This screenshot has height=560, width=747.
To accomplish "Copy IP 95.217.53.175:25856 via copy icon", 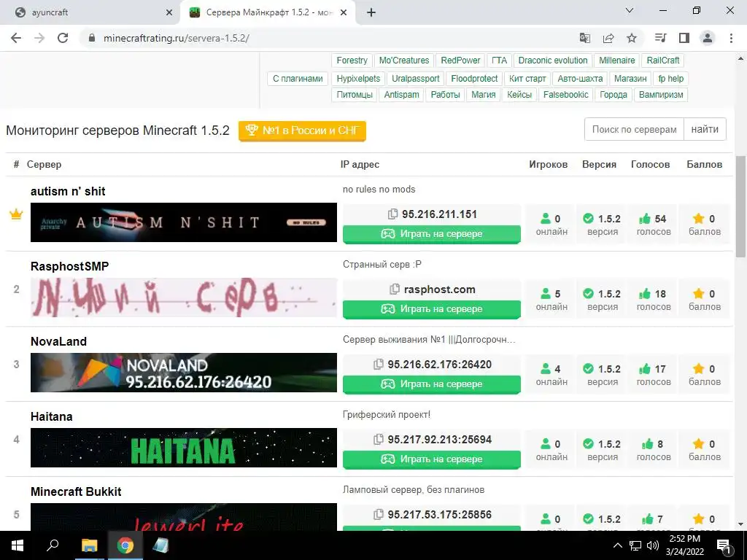I will click(379, 514).
